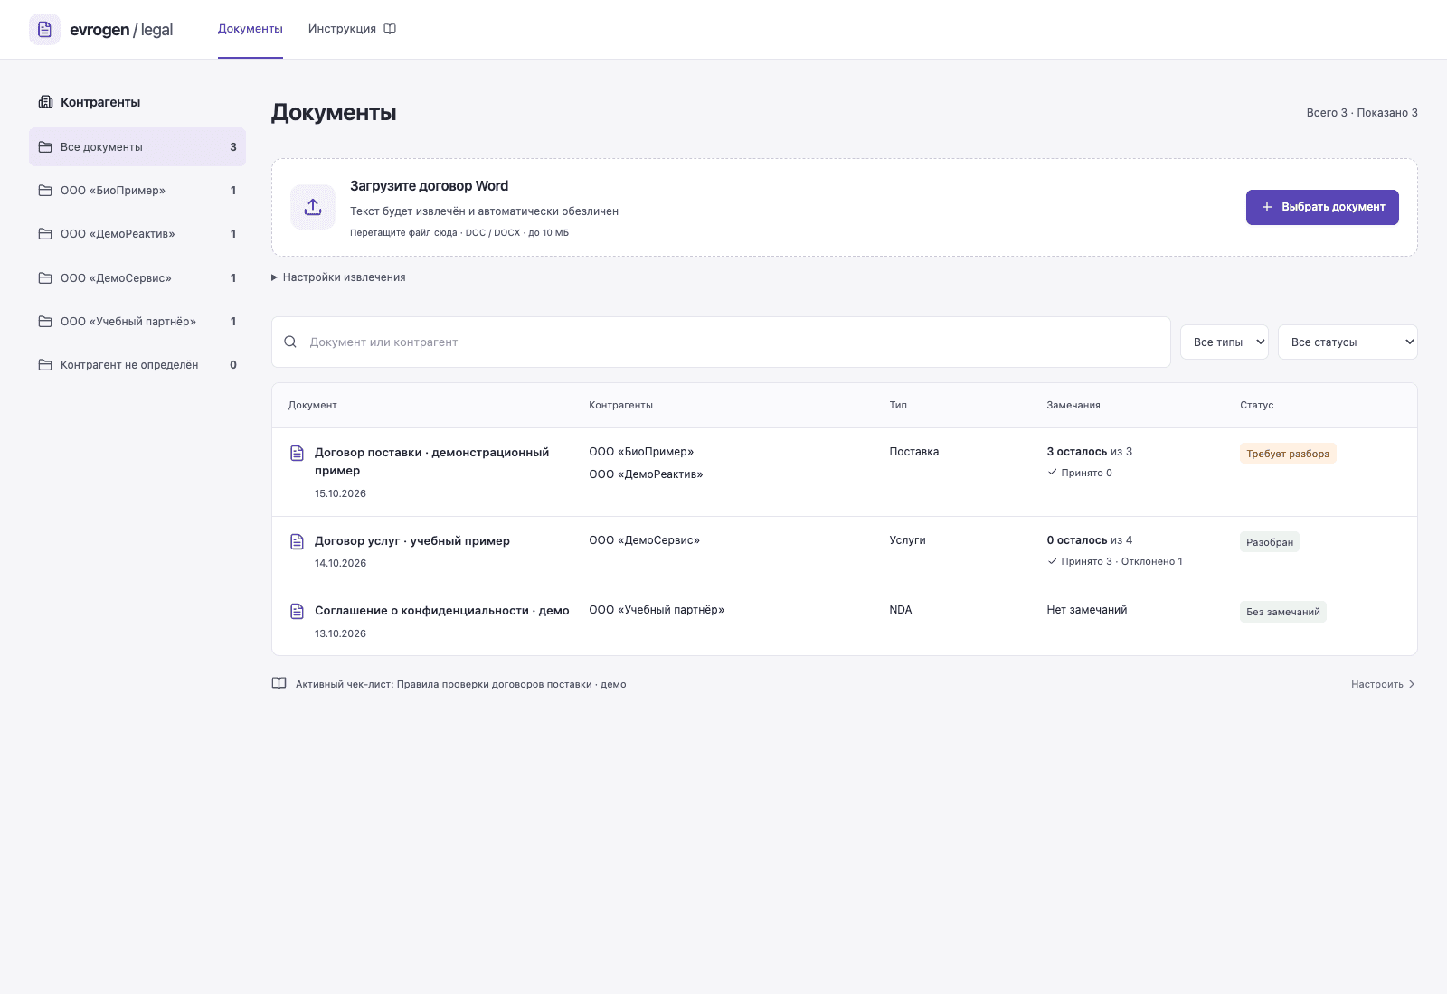Open the Все типы dropdown
Screen dimensions: 1447x994
(1225, 342)
